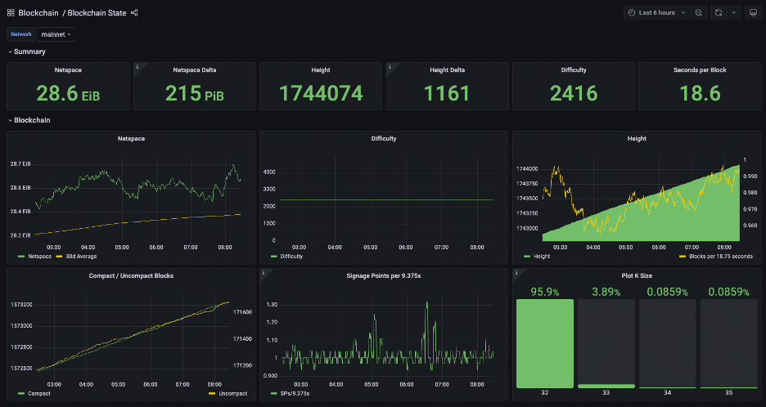The width and height of the screenshot is (766, 407).
Task: Click the share dashboard icon
Action: [x=134, y=13]
